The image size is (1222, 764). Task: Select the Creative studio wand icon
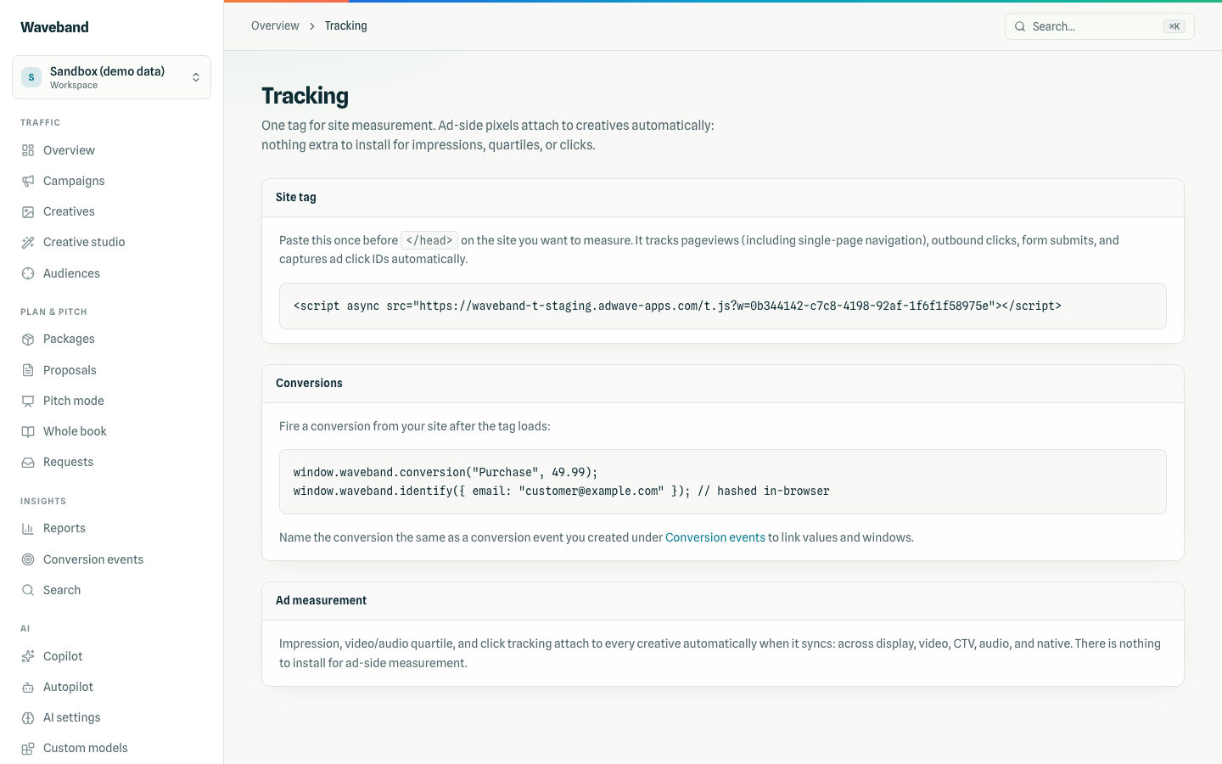28,242
